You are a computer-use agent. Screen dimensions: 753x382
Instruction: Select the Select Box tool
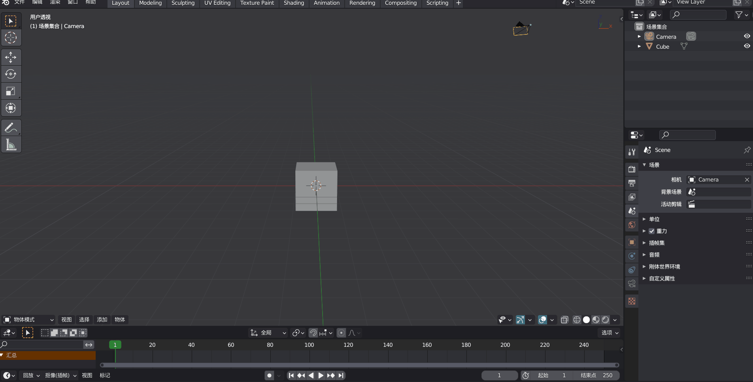coord(11,21)
